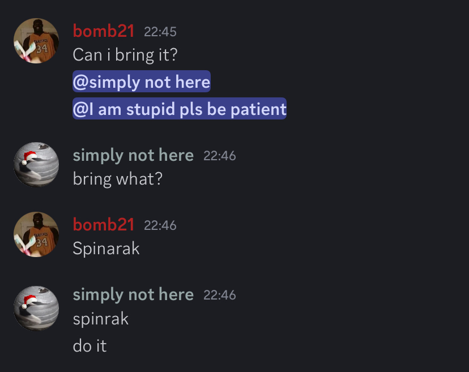
Task: Click the 22:46 timestamp above "bring what?"
Action: tap(220, 156)
